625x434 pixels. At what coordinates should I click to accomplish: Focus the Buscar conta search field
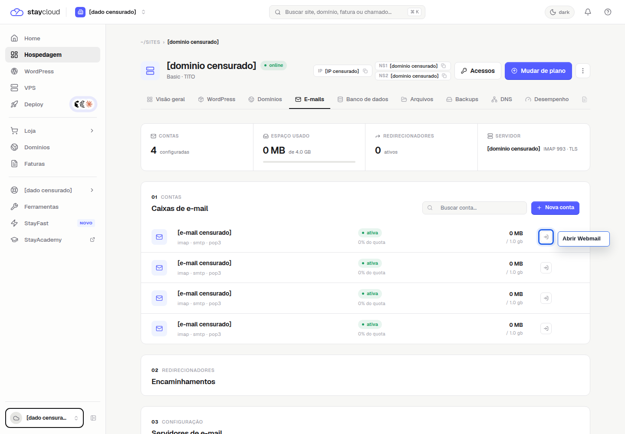click(x=474, y=208)
